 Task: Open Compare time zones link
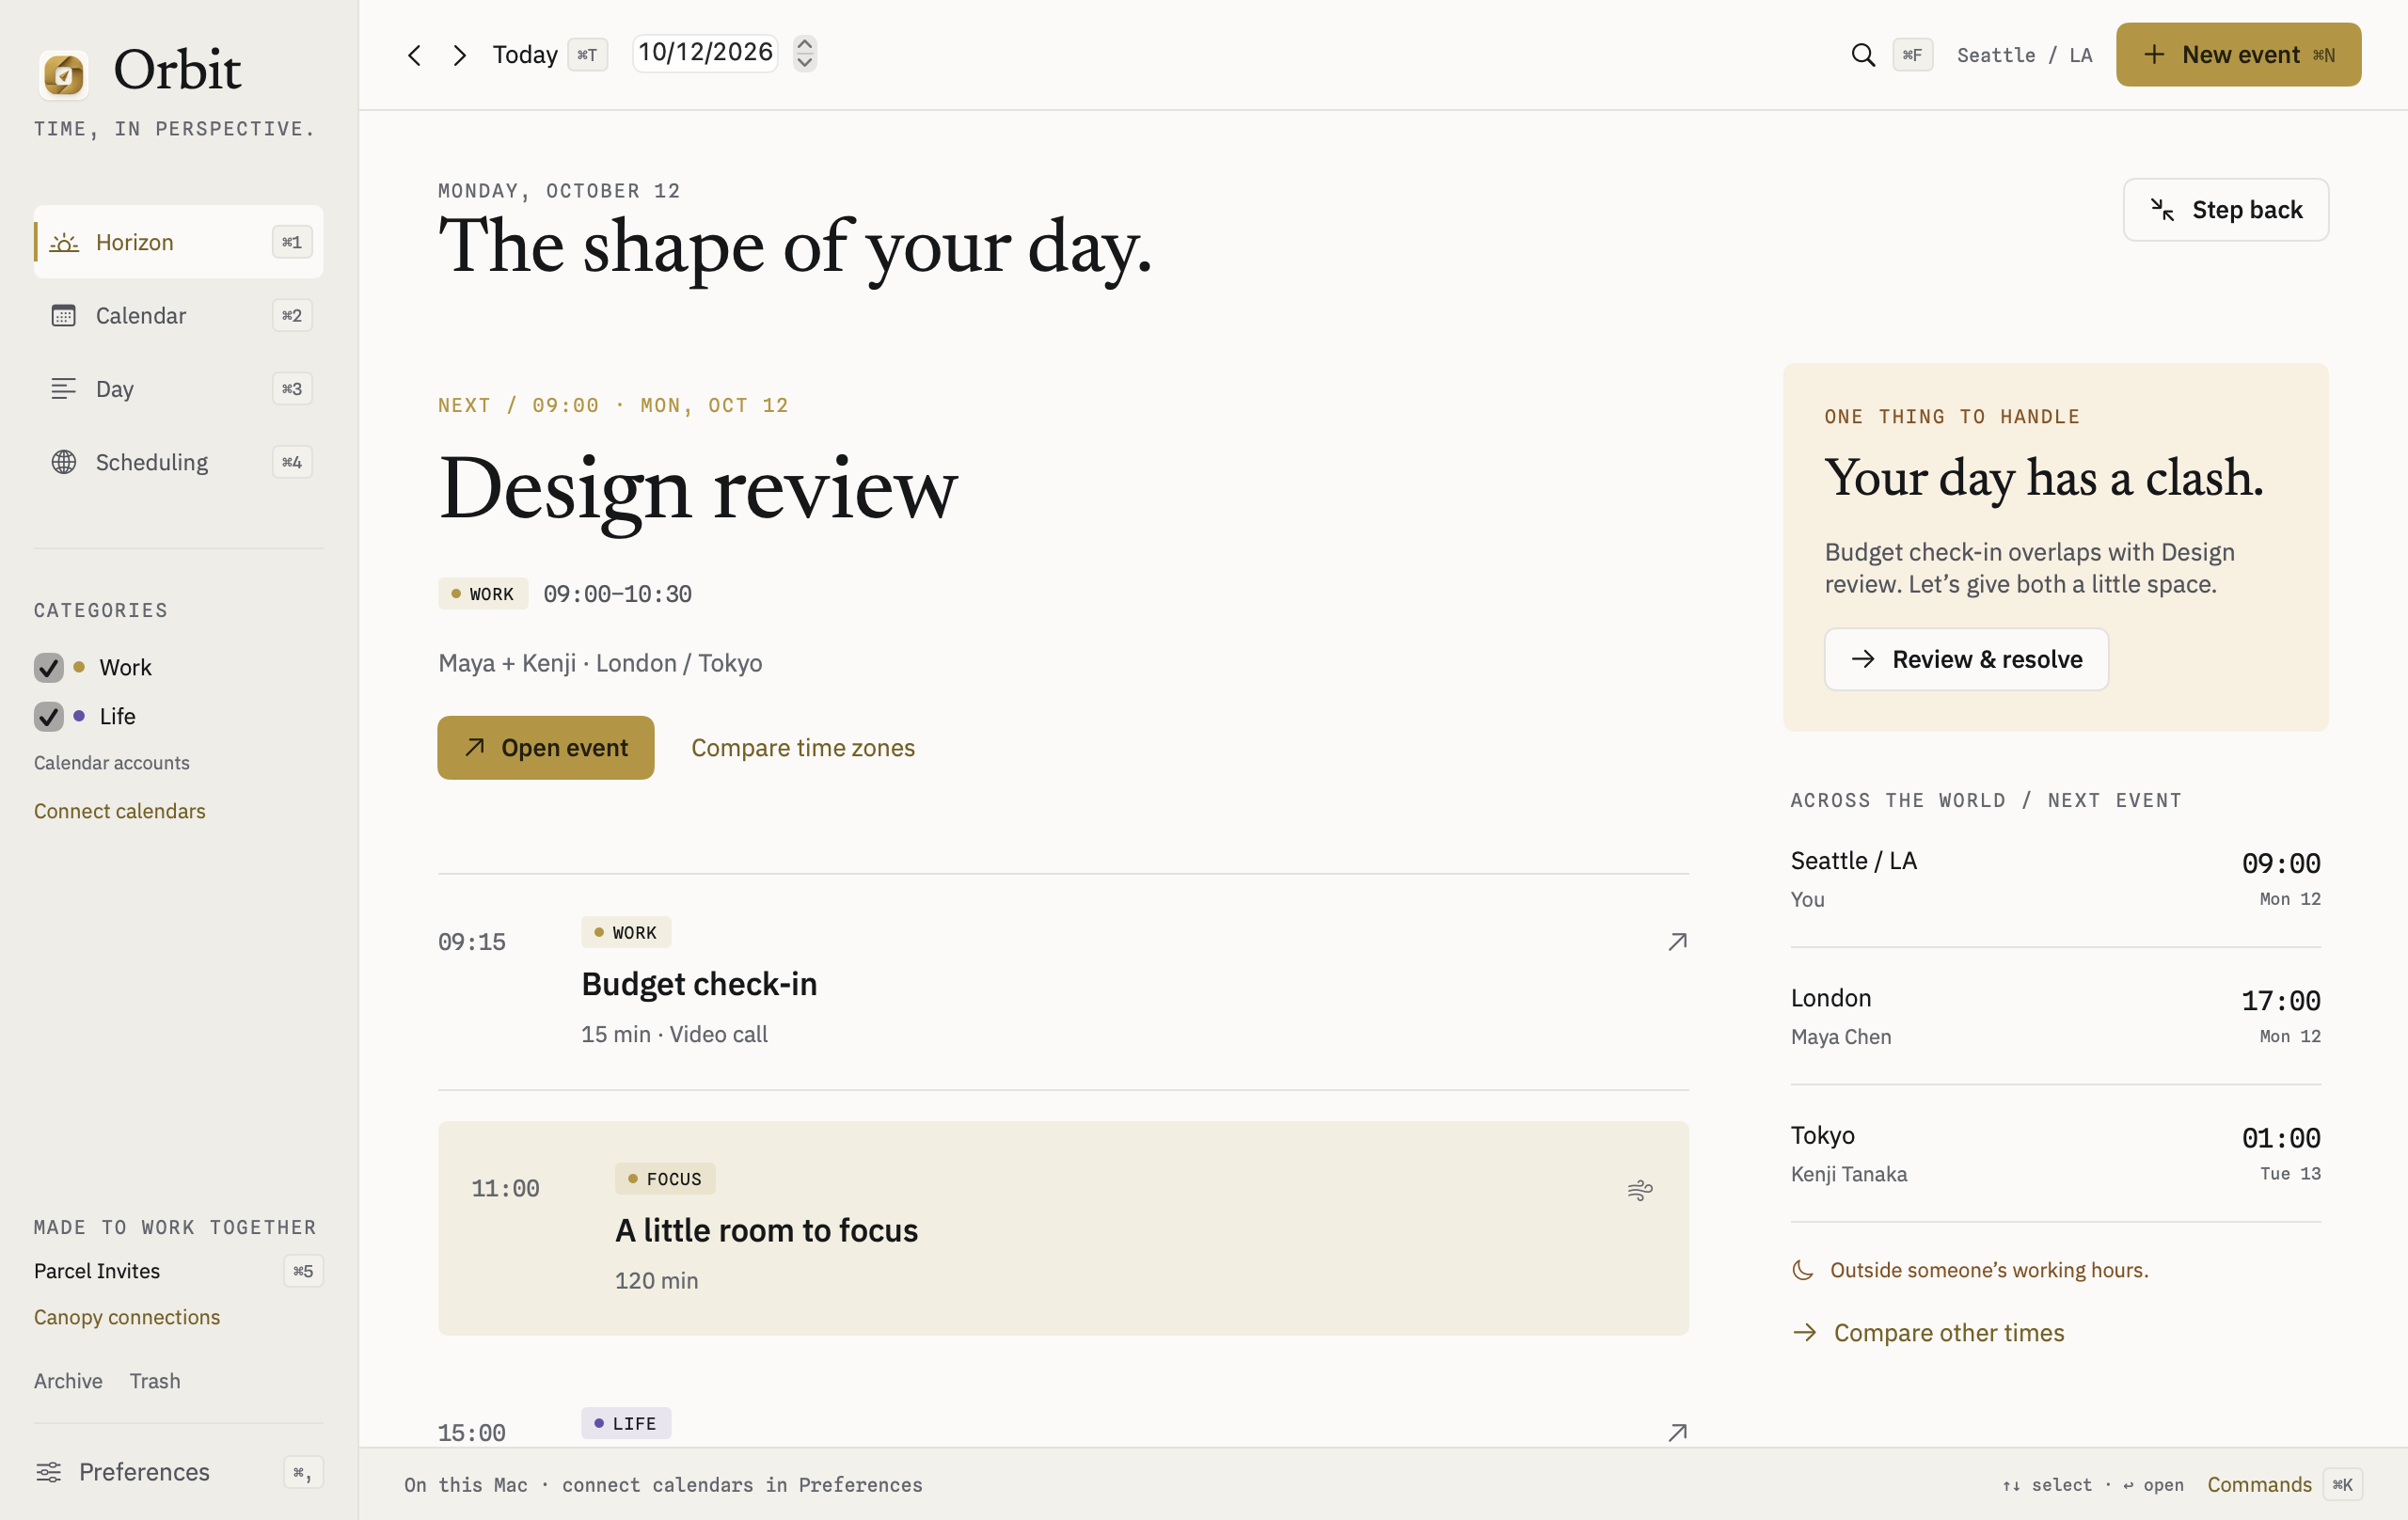[803, 748]
